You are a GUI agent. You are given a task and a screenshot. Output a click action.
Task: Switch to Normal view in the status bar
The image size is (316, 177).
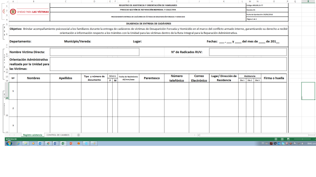click(x=276, y=139)
